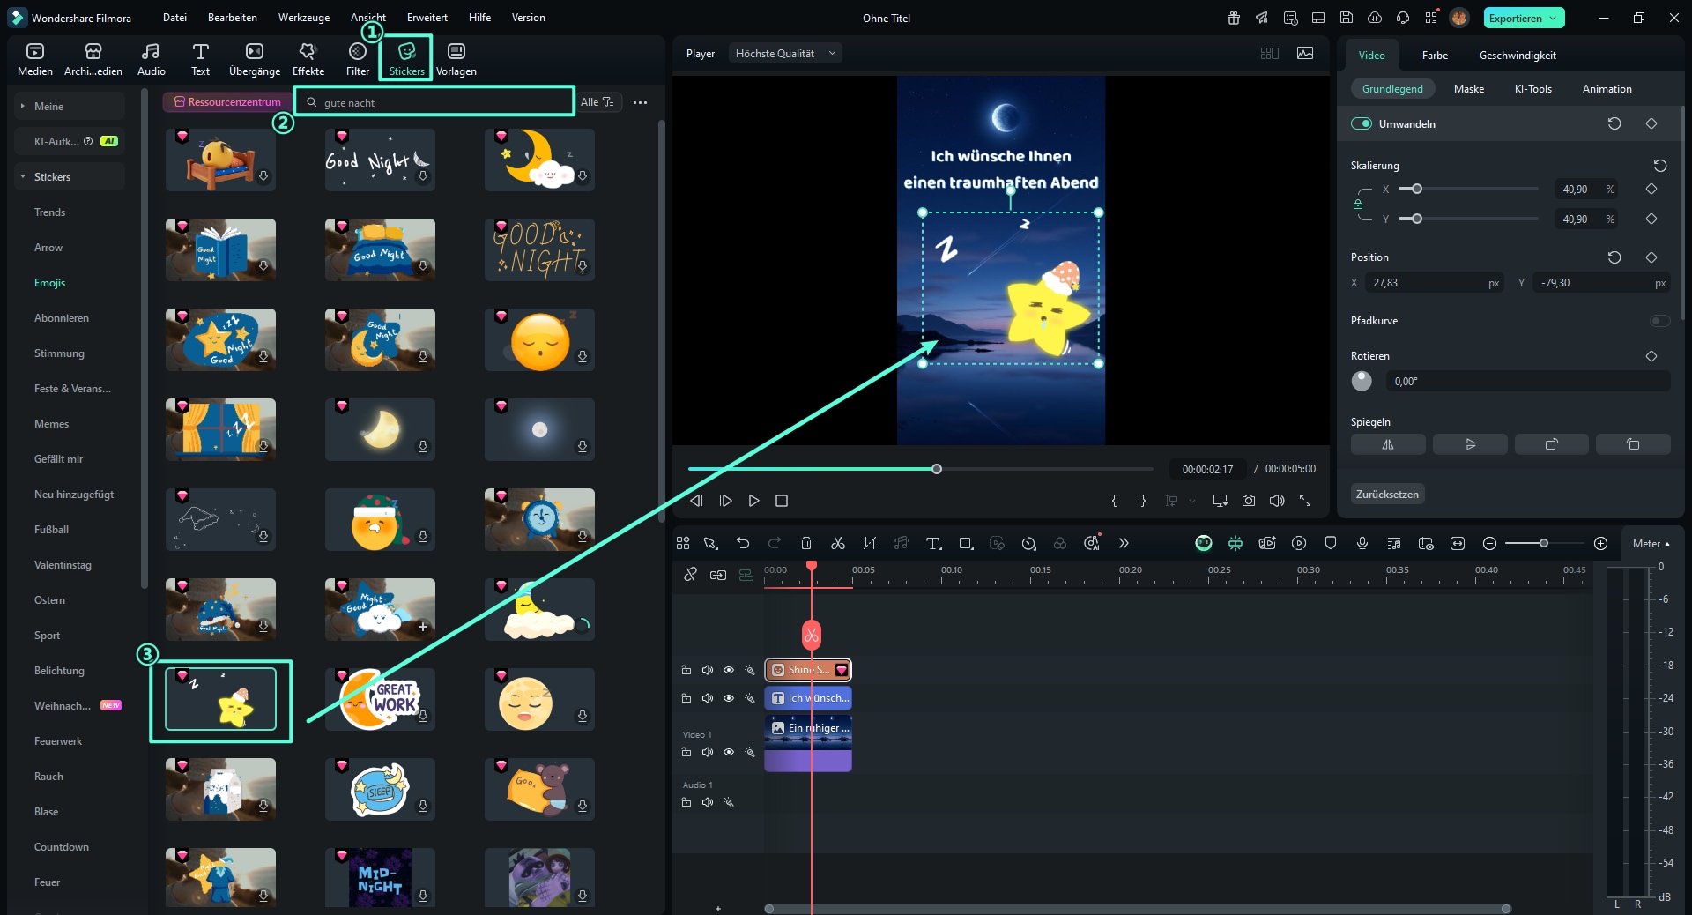1692x915 pixels.
Task: Open the Ressourcenzentrum
Action: coord(227,102)
